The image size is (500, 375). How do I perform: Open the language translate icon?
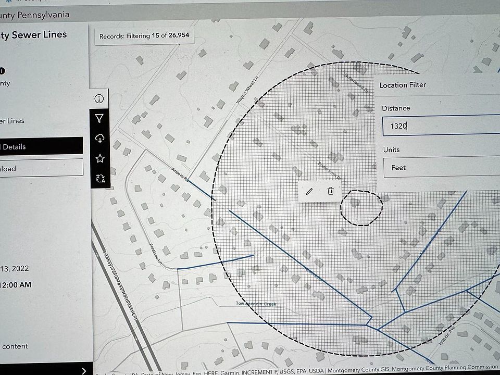tap(100, 179)
